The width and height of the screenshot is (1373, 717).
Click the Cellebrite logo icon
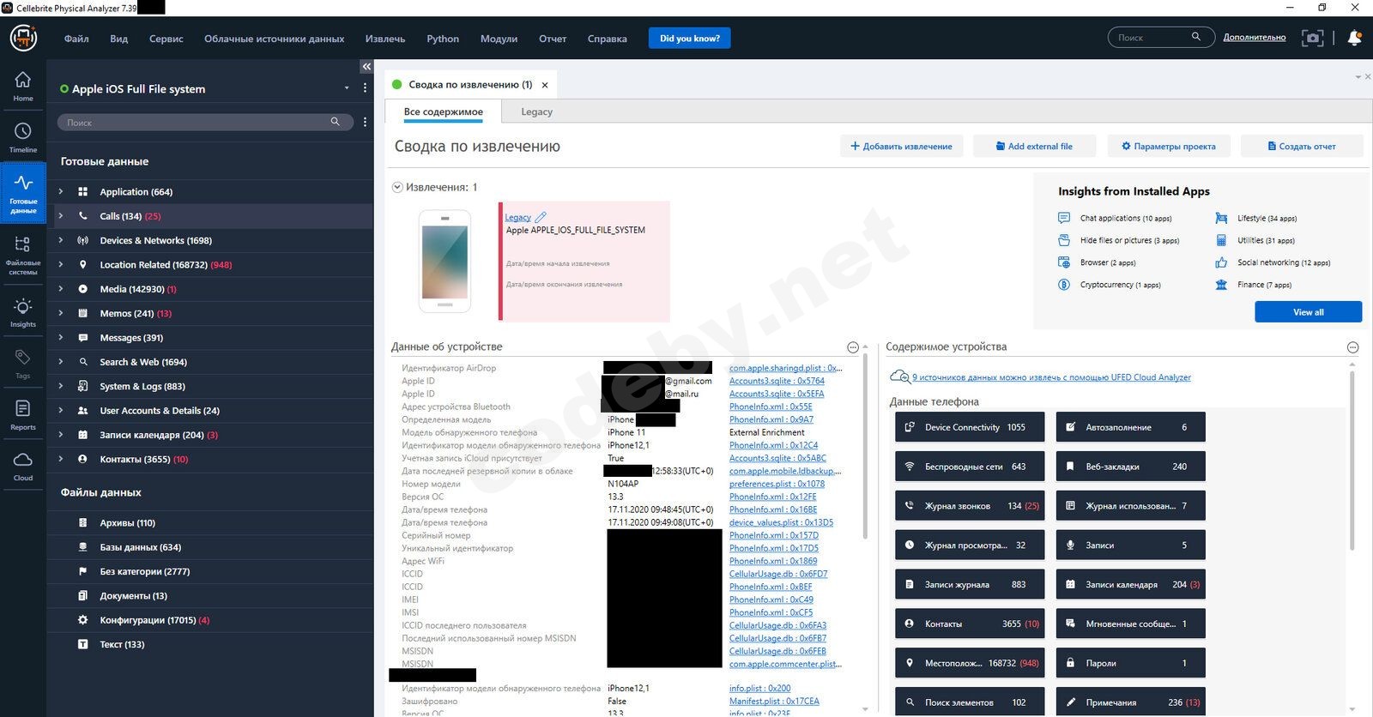click(x=23, y=38)
